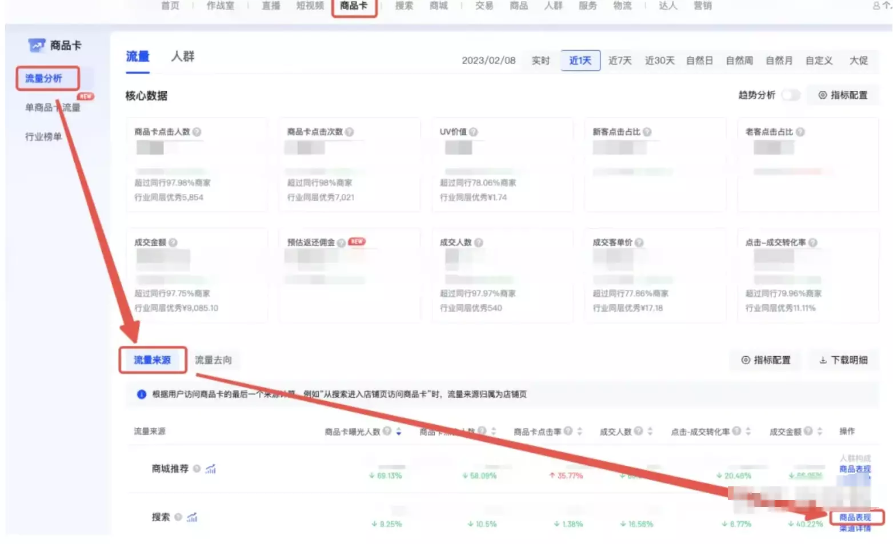
Task: Pick the 自然周 time range
Action: coord(739,61)
